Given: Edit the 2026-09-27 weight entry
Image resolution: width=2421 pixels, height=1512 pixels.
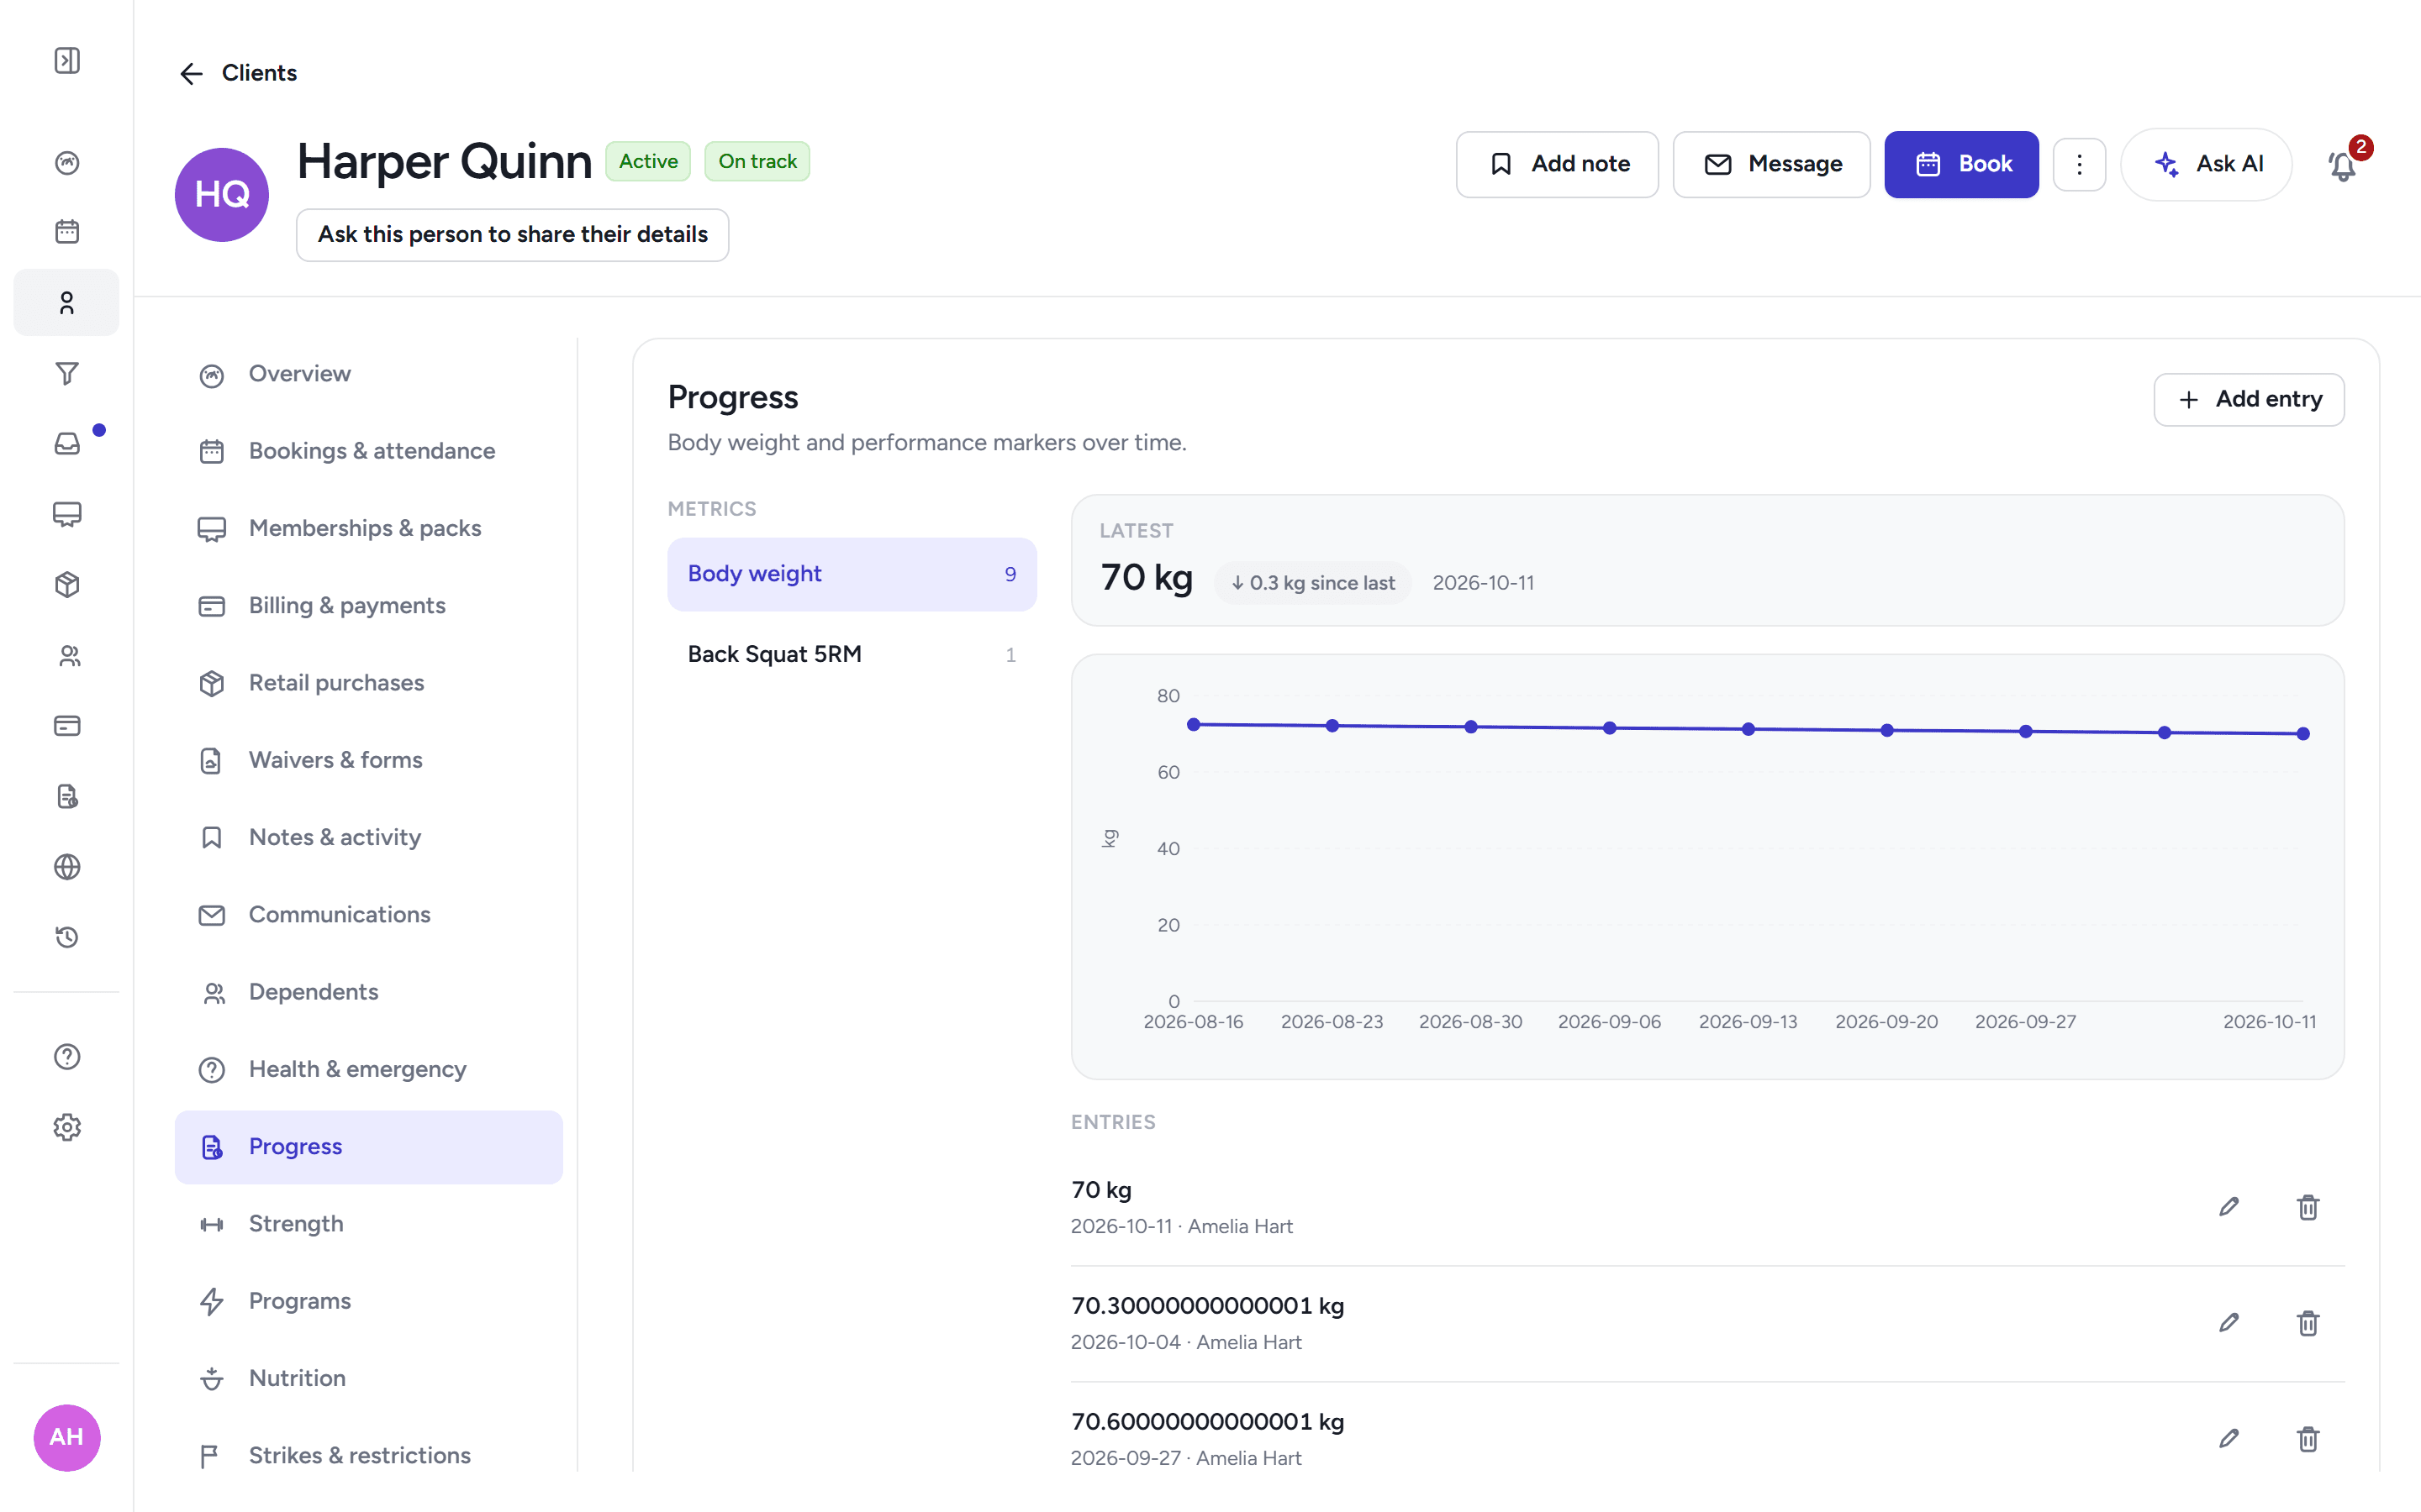Looking at the screenshot, I should point(2229,1439).
